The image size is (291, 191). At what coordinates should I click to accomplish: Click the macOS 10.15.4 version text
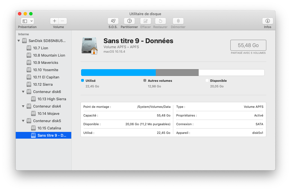[114, 52]
